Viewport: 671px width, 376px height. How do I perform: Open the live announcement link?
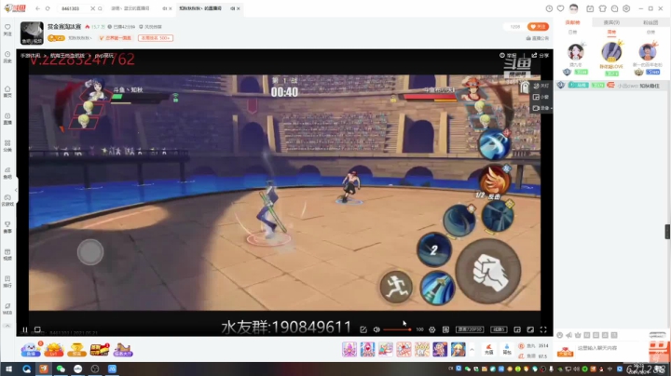click(x=538, y=38)
